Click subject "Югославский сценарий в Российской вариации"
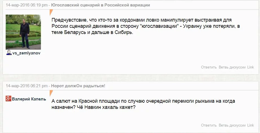Viewport: 260px width, 133px height. 100,5
